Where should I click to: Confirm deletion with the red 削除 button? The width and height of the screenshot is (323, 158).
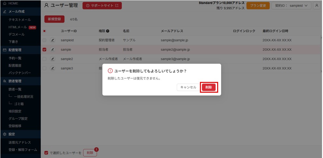[x=209, y=87]
